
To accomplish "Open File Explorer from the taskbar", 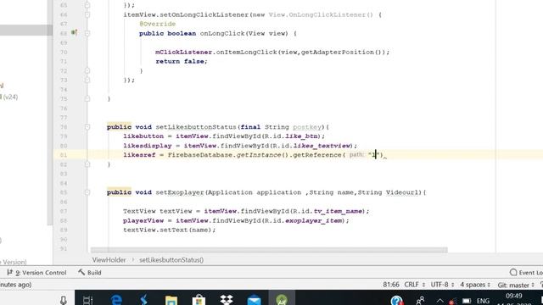I will point(171,300).
